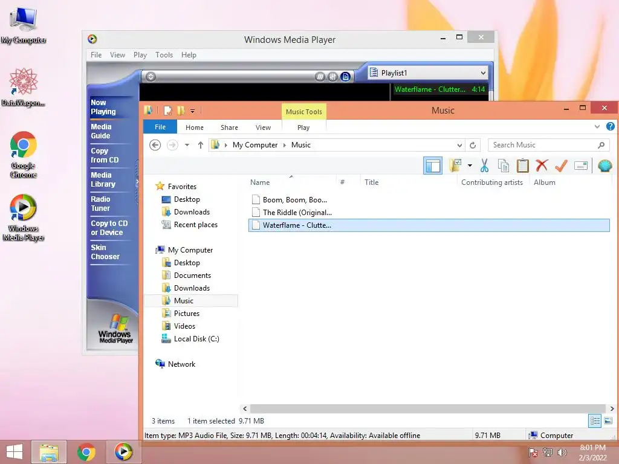
Task: Sort by the Album column header
Action: click(x=545, y=182)
